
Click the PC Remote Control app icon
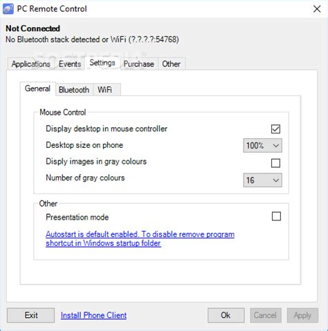(x=8, y=9)
